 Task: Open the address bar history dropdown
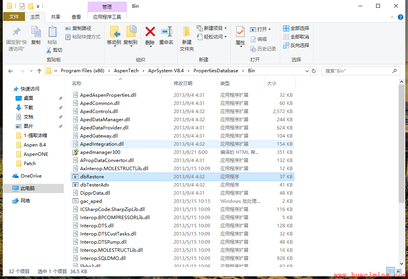307,71
